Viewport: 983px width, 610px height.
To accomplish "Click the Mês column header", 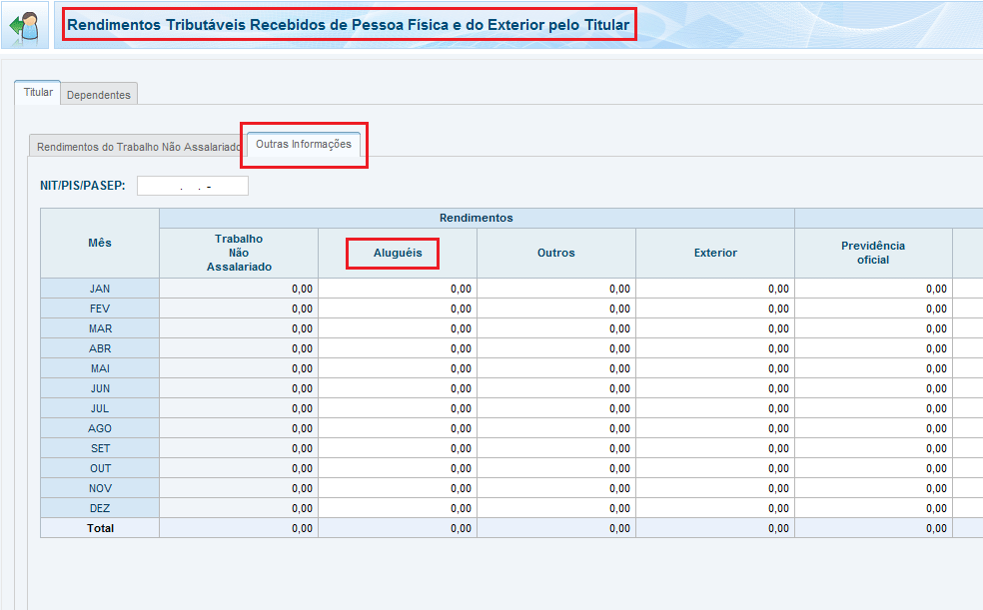I will 100,243.
